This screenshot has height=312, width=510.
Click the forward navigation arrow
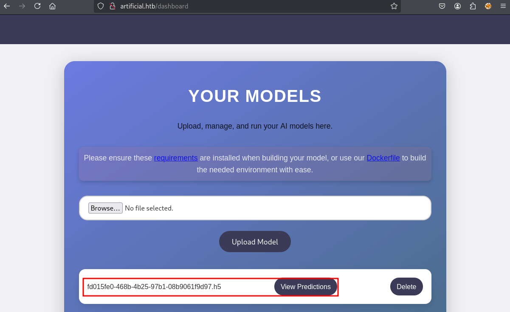click(x=22, y=6)
